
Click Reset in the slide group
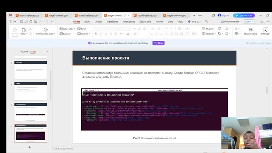click(x=82, y=29)
